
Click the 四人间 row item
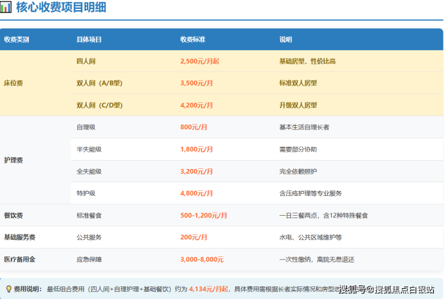(x=86, y=61)
